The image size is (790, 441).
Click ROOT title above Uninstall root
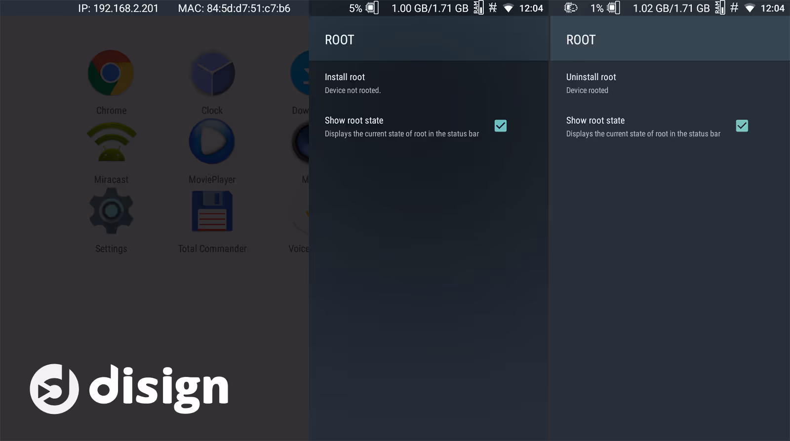[x=581, y=40]
